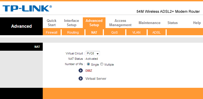Click the NAT sidebar heading
The image size is (203, 99).
coord(37,47)
